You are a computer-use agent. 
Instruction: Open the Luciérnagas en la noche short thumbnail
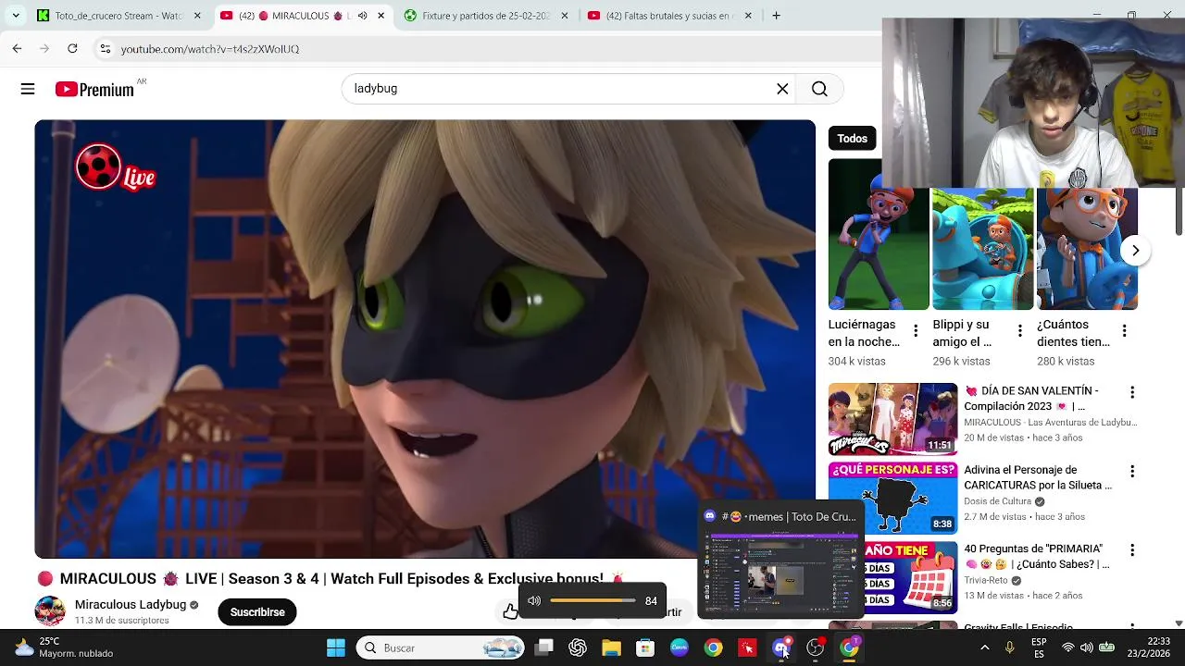[x=879, y=234]
